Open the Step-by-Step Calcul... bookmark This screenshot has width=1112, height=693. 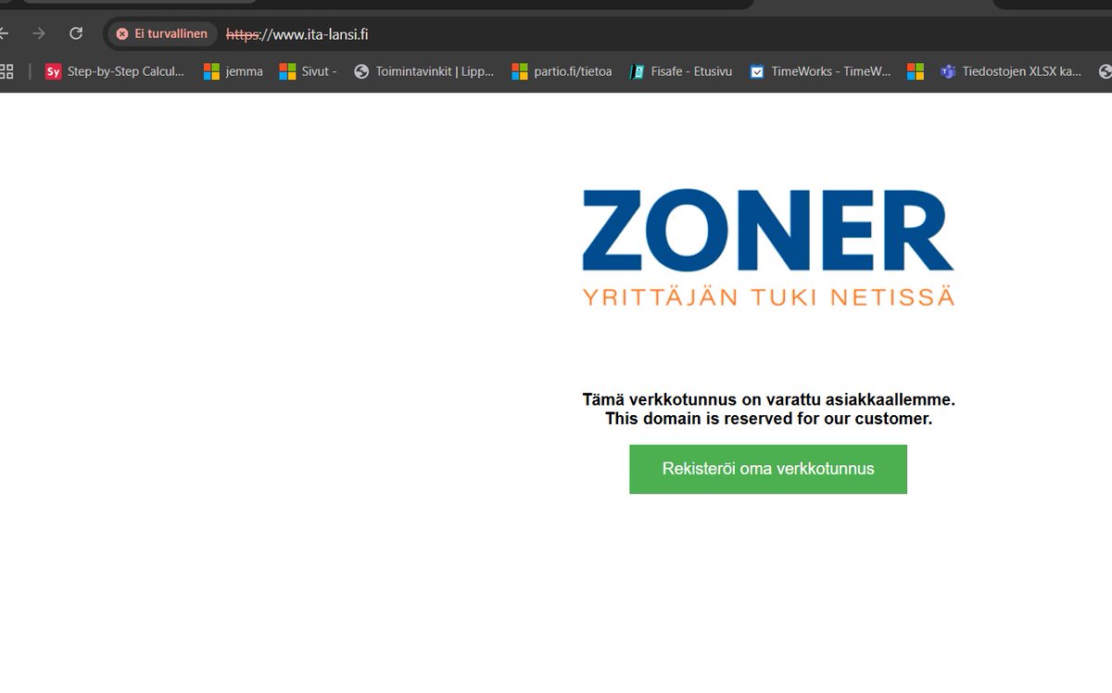(115, 70)
